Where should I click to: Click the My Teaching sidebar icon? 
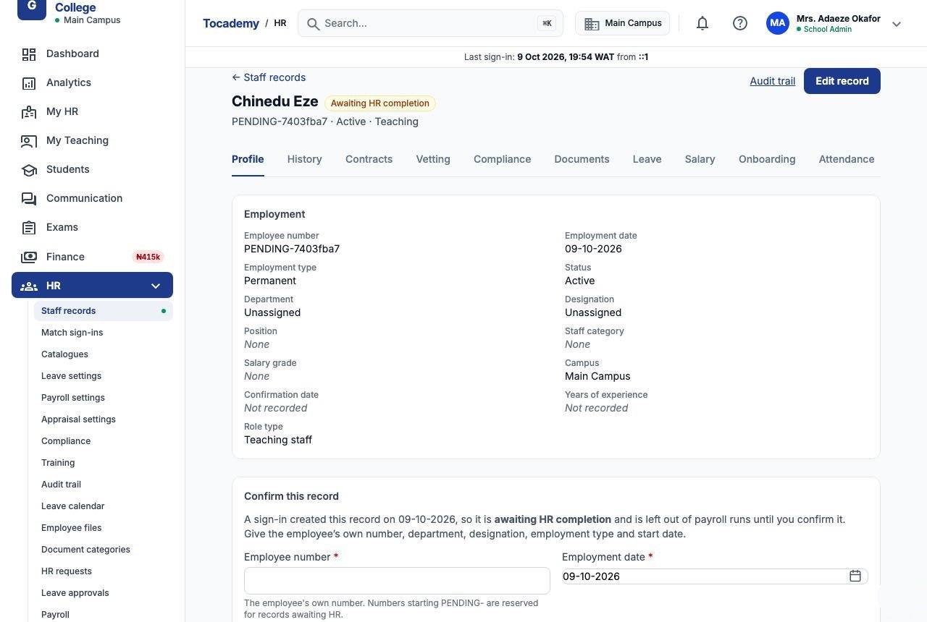(29, 140)
